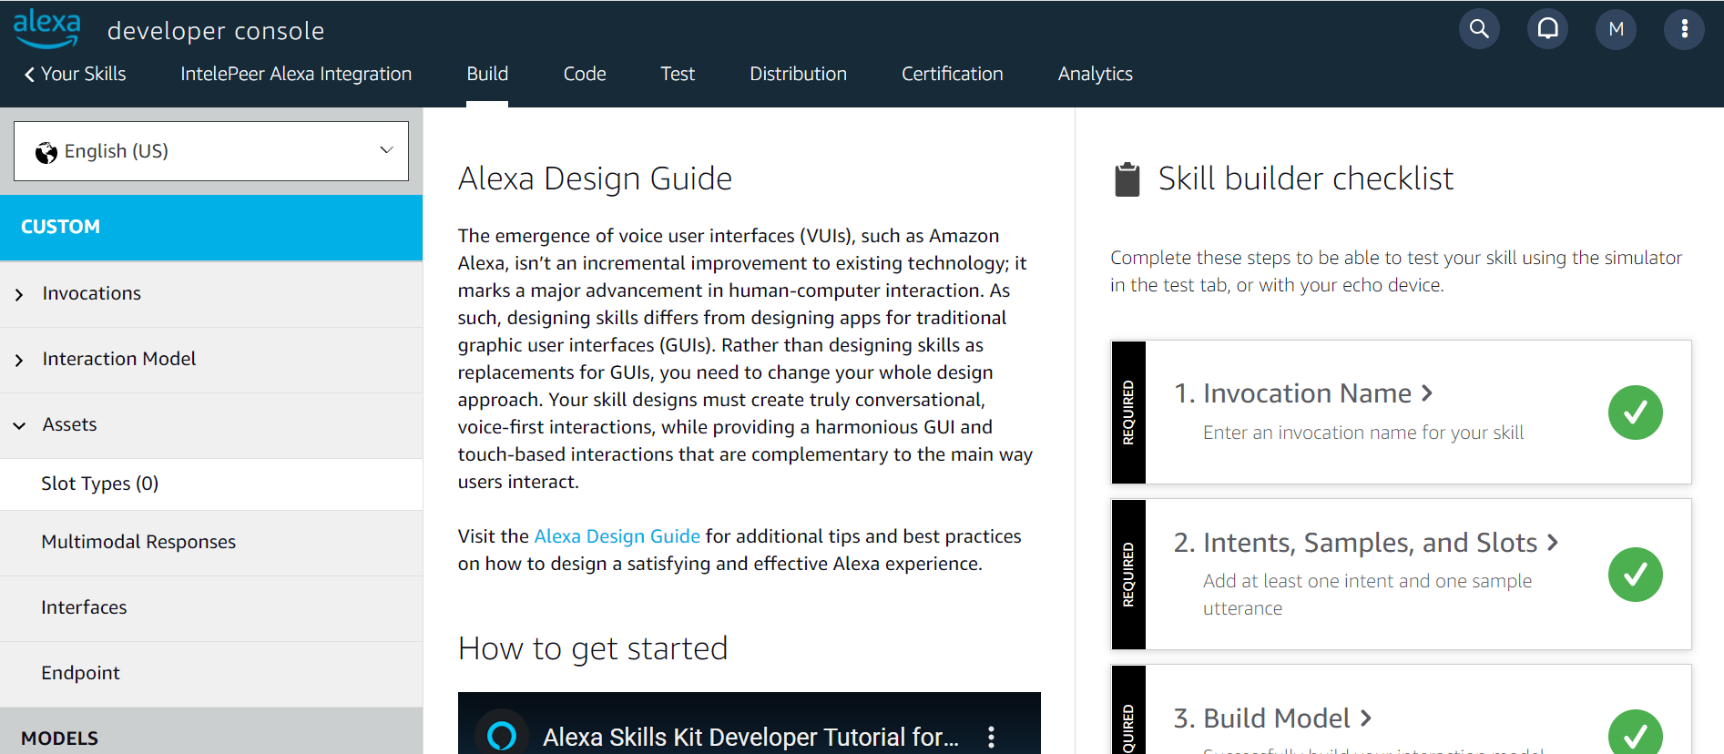Switch to the Certification tab
The width and height of the screenshot is (1724, 754).
[x=952, y=74]
